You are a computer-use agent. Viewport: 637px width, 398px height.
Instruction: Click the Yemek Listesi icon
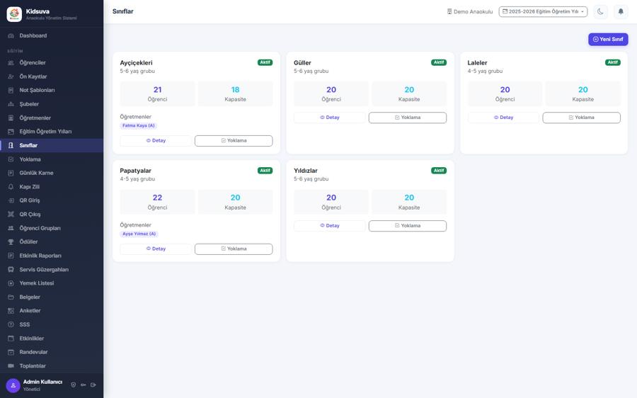coord(11,283)
